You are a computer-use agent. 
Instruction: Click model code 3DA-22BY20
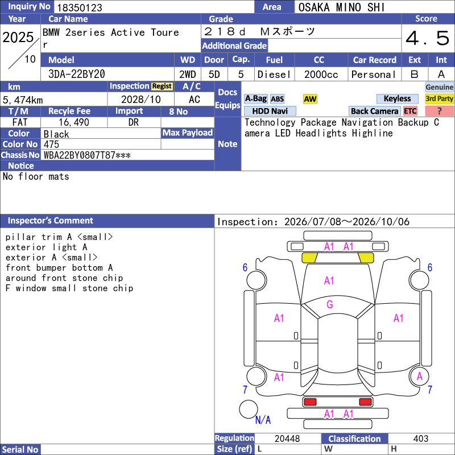tap(77, 74)
